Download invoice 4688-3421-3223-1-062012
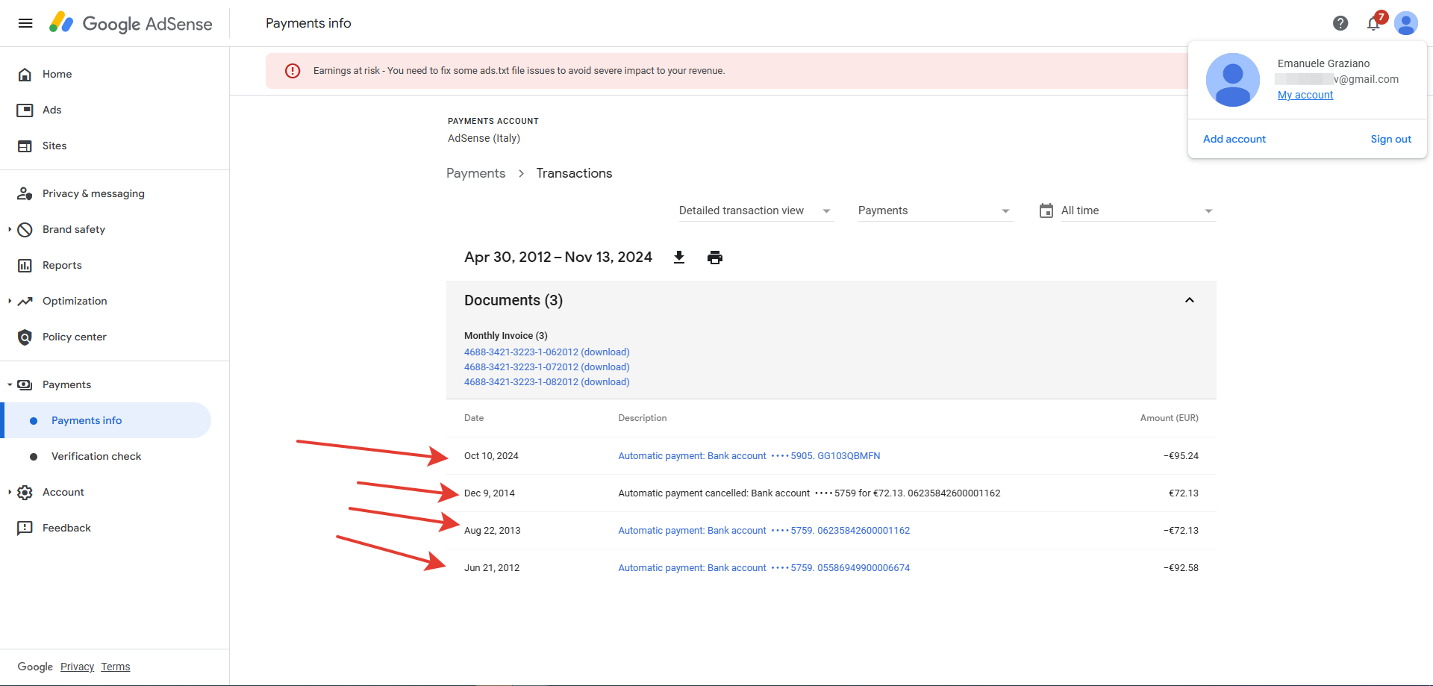The width and height of the screenshot is (1433, 686). pyautogui.click(x=547, y=352)
